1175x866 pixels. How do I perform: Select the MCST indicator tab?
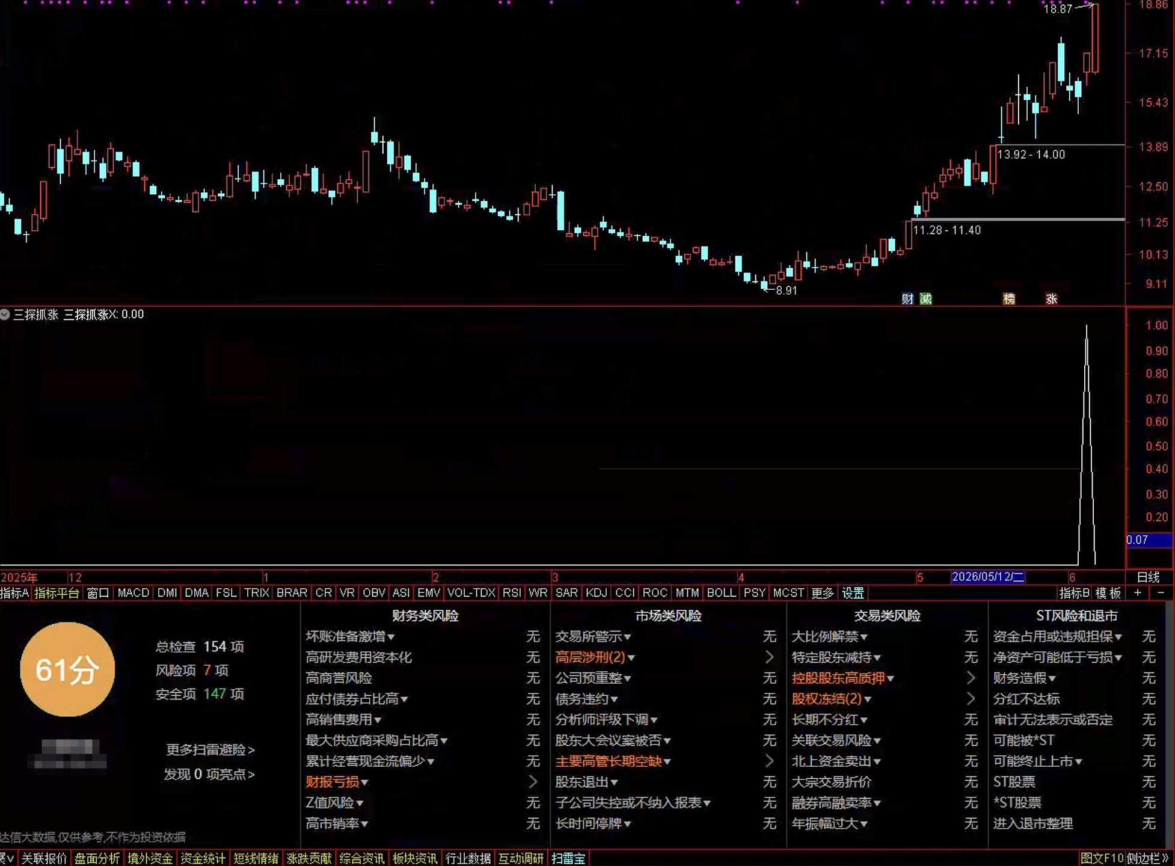788,593
